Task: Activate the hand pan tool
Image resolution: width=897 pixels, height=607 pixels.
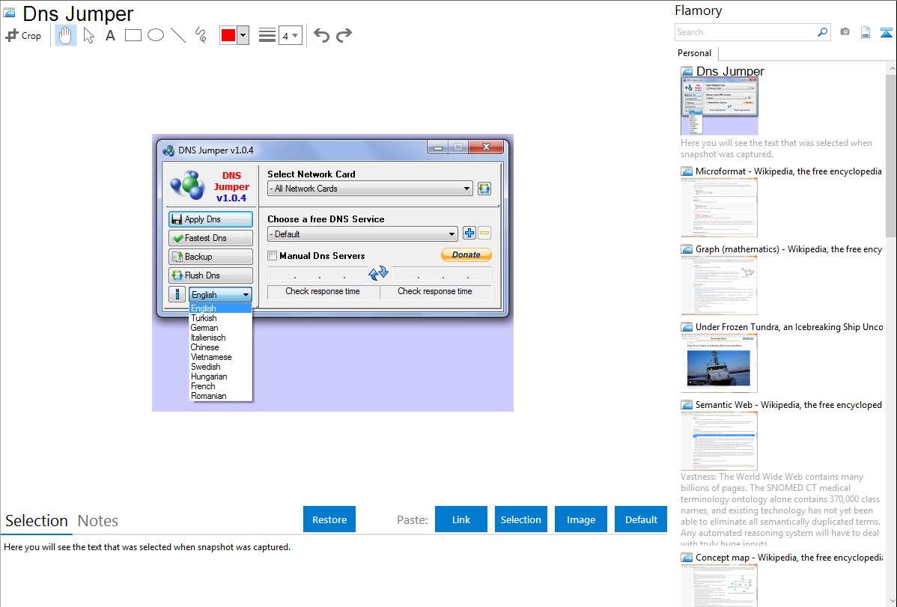Action: (66, 35)
